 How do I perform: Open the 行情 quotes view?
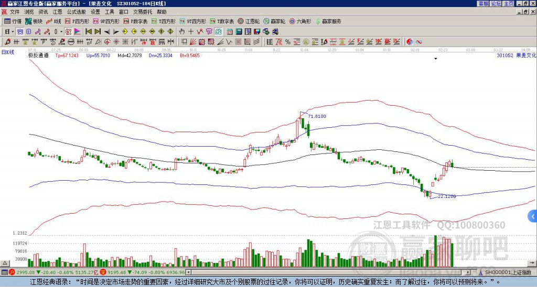[13, 21]
